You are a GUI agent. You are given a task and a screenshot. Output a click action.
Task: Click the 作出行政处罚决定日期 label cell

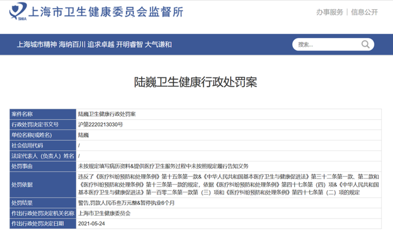click(43, 223)
